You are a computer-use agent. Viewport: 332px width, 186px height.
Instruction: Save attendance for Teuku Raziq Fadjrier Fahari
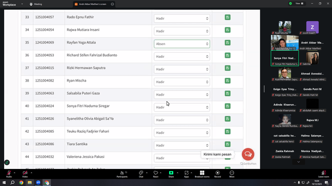228,132
